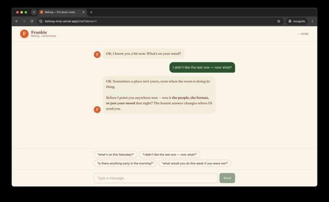Screen dimensions: 329x202
Task: Click the yellow minimize window button
Action: pyautogui.click(x=22, y=12)
